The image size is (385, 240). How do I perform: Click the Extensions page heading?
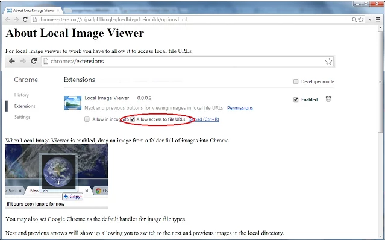point(80,80)
